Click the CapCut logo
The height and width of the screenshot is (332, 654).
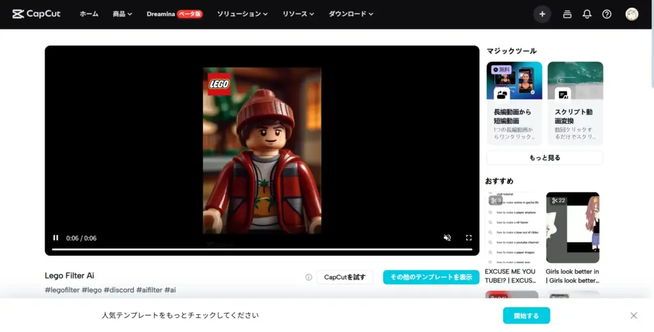(36, 14)
